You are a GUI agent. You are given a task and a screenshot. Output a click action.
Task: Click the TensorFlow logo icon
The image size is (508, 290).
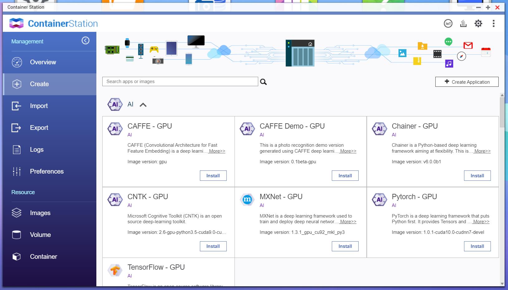point(115,270)
